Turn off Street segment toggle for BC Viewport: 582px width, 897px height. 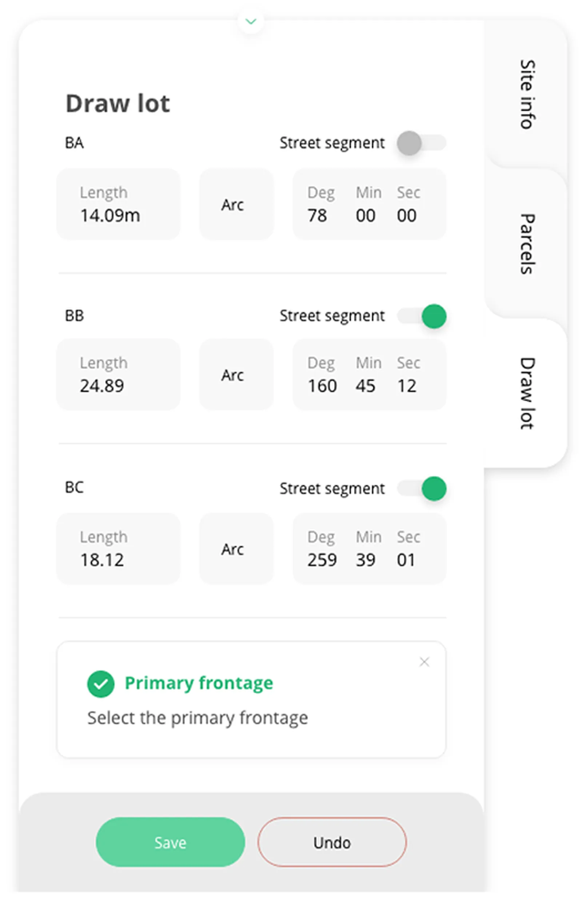tap(421, 488)
